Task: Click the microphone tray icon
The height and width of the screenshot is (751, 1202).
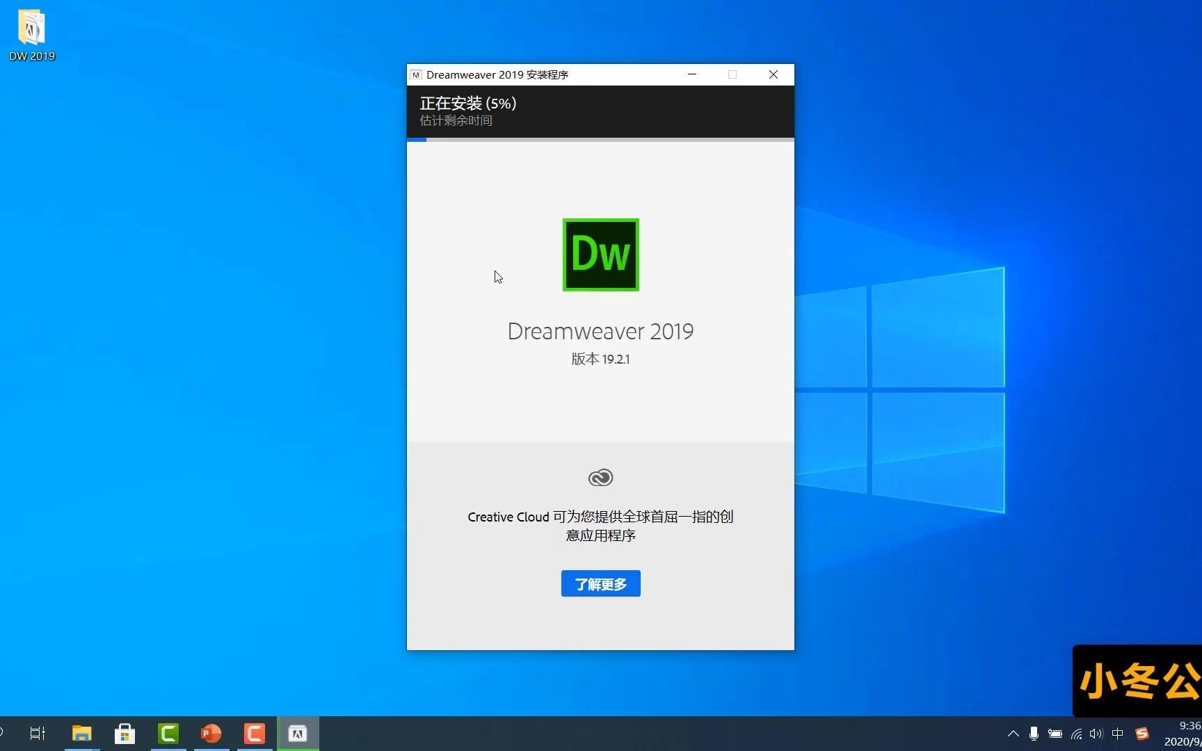Action: tap(1034, 734)
